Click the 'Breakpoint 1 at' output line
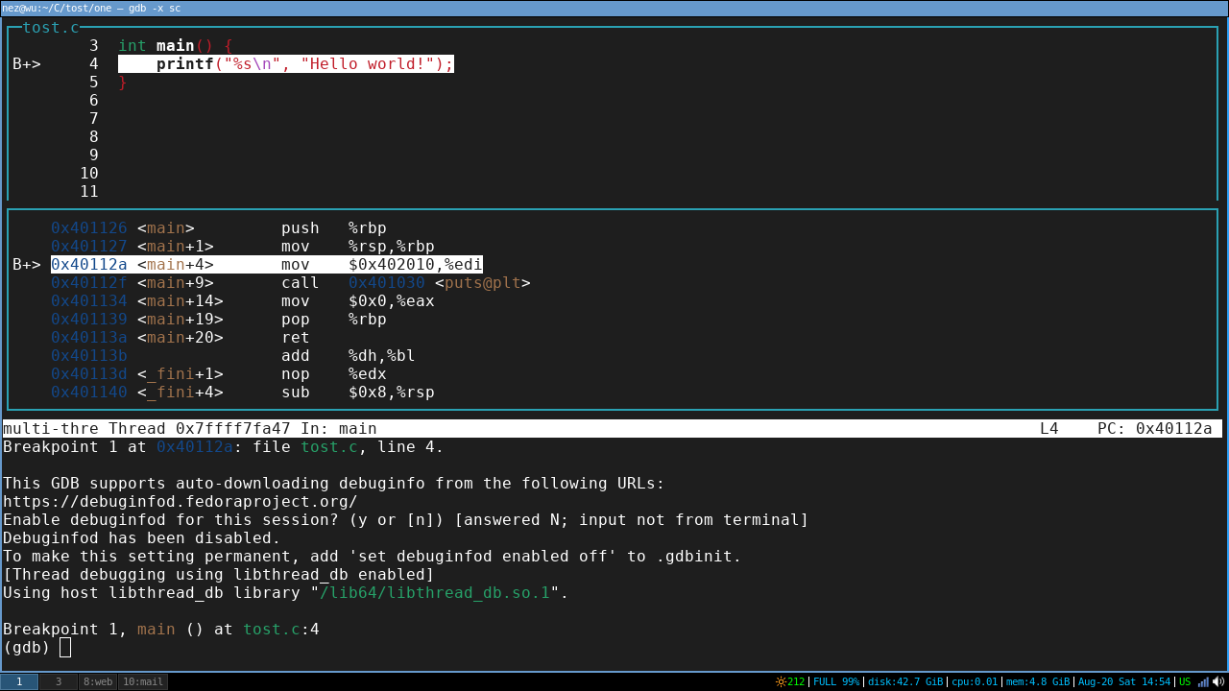The image size is (1229, 691). pyautogui.click(x=224, y=447)
